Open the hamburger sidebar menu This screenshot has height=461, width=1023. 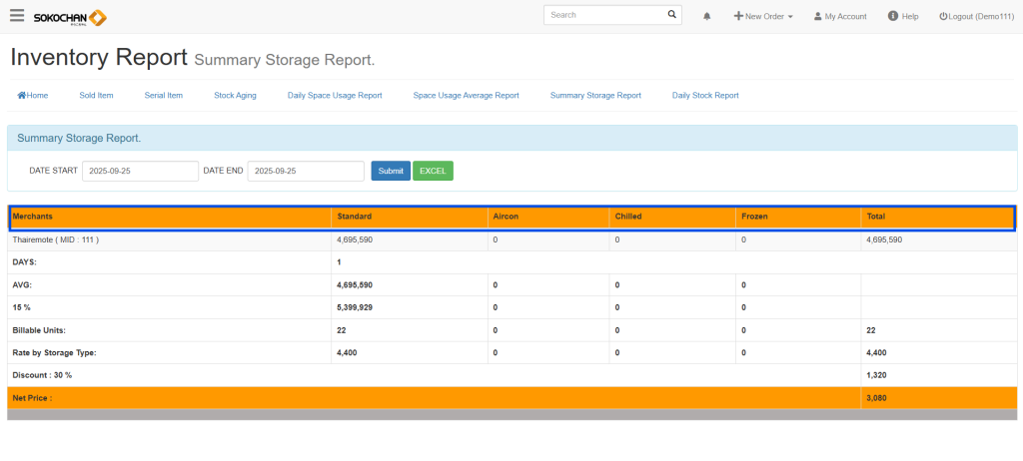[x=17, y=16]
